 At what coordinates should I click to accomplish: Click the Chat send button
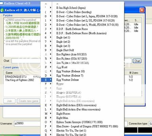pos(137,61)
